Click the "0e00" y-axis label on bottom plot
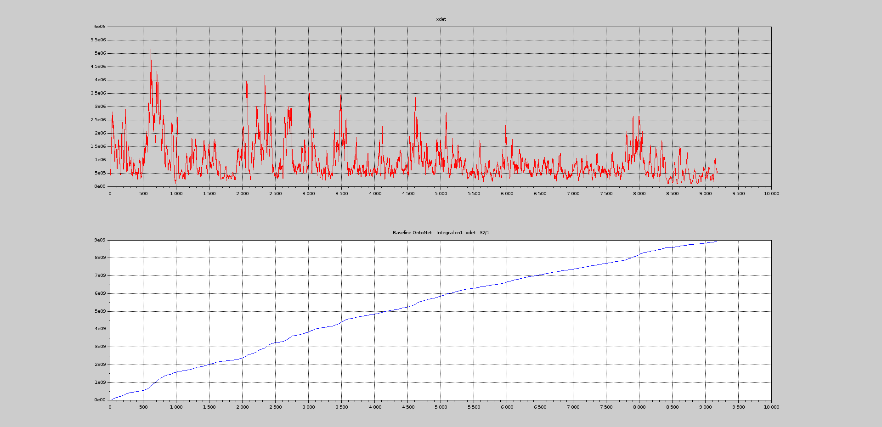 pos(100,400)
